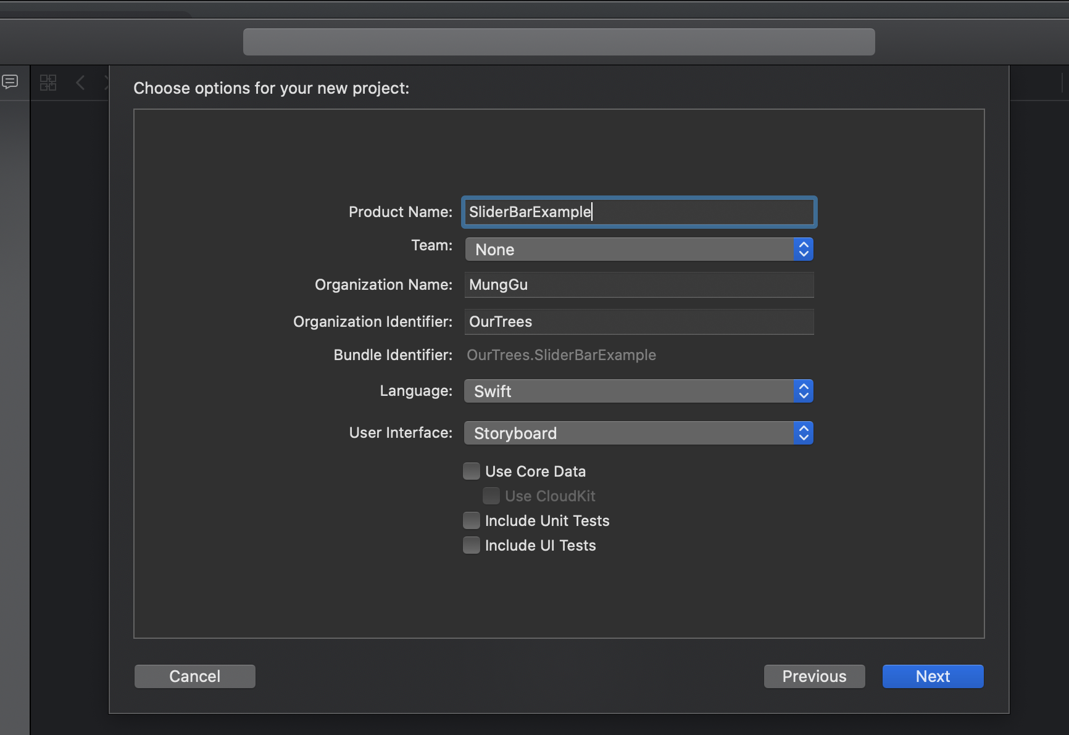Go forward with the right chevron
Screen dimensions: 1069x735
point(106,83)
